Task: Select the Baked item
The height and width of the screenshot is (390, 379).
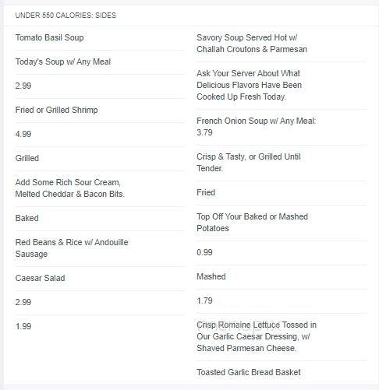Action: click(27, 218)
